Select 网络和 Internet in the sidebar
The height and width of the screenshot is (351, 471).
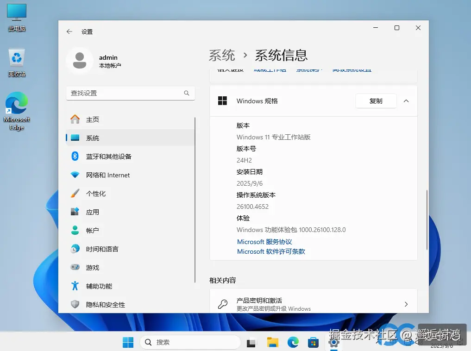(130, 175)
